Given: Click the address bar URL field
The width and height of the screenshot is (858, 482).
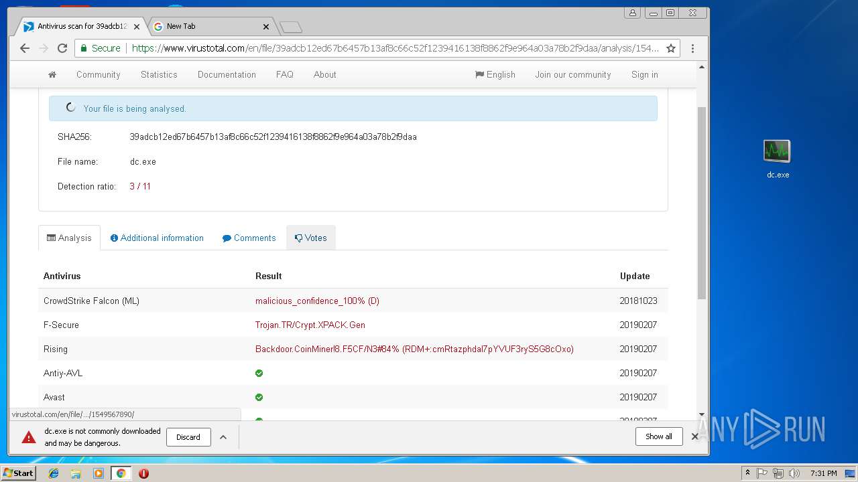Looking at the screenshot, I should (x=394, y=48).
